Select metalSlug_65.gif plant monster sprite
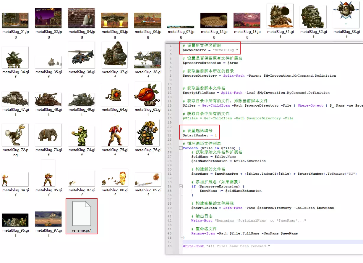Screen dimensions: 363x263 (148, 94)
